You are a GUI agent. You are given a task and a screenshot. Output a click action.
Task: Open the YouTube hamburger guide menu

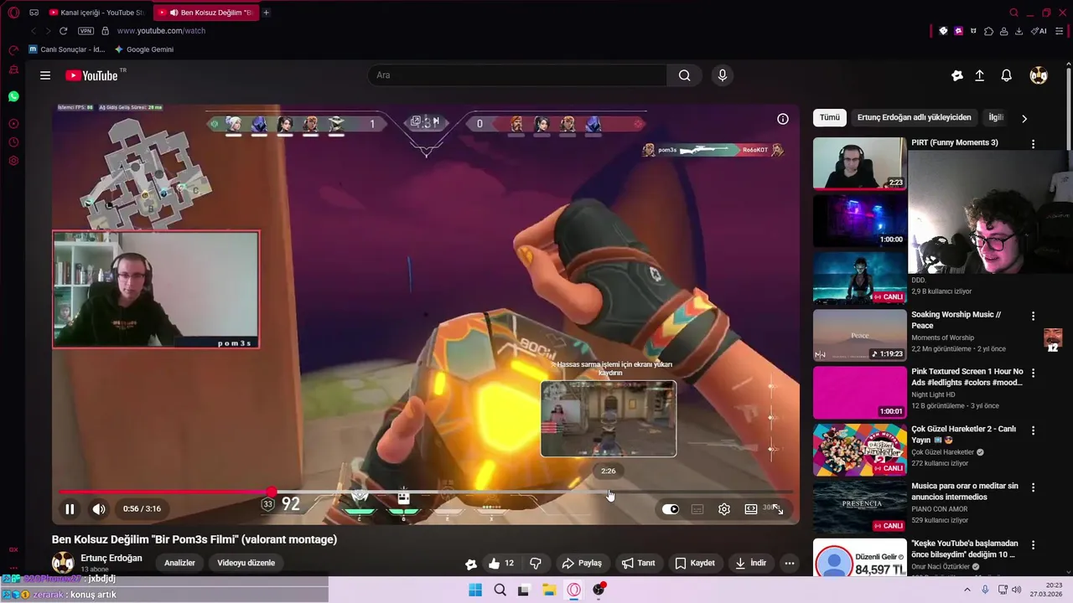45,75
